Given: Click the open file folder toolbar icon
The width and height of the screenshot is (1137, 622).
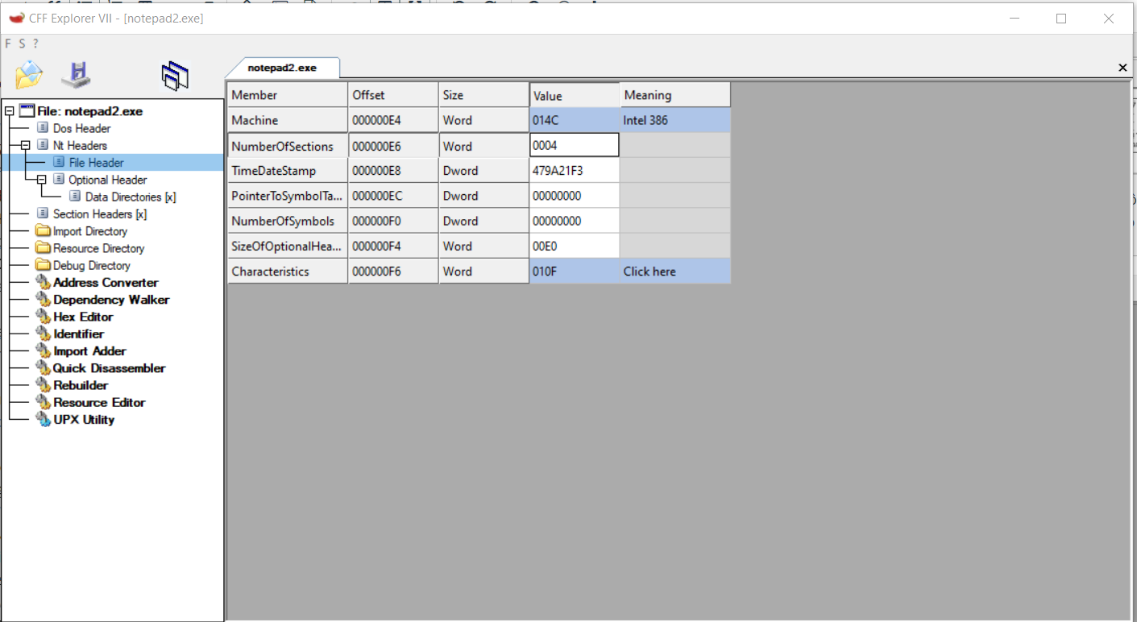Looking at the screenshot, I should [x=28, y=75].
